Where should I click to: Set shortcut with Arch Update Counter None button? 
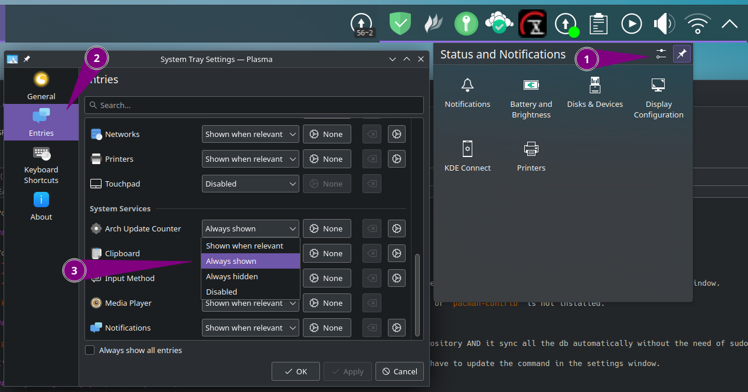click(327, 228)
